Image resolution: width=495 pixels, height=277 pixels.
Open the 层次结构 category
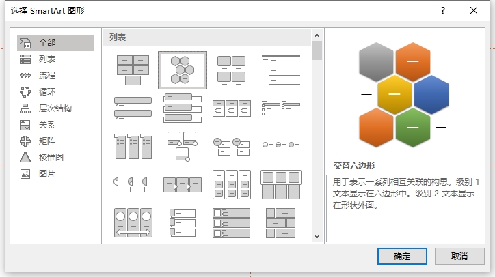pyautogui.click(x=55, y=108)
